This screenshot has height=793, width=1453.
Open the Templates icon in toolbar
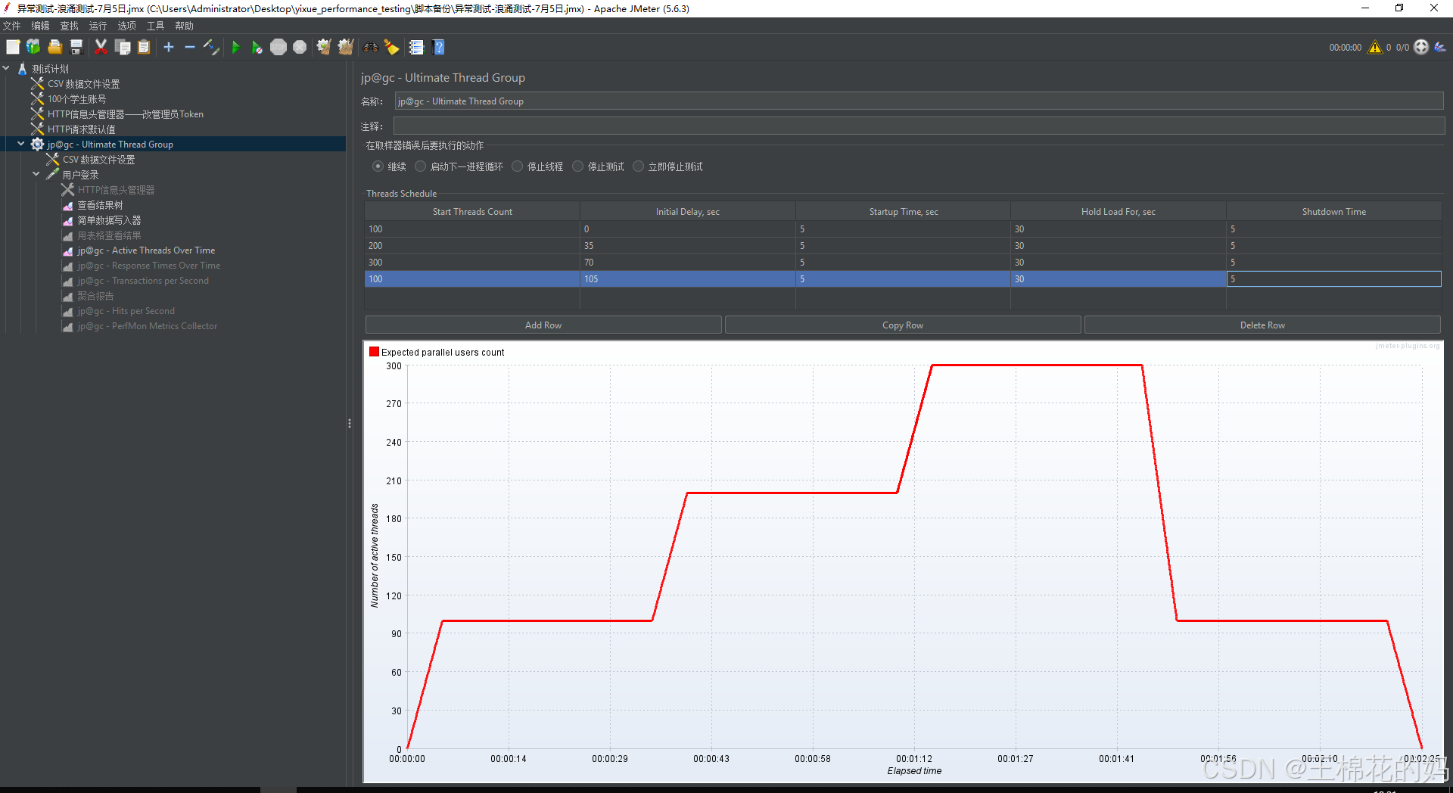[x=33, y=47]
